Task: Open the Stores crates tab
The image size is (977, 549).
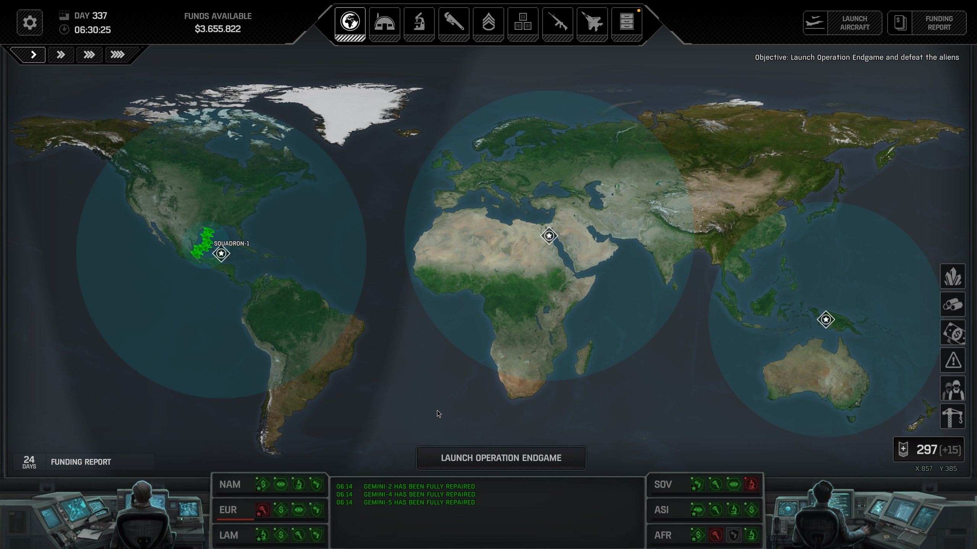Action: pos(523,24)
